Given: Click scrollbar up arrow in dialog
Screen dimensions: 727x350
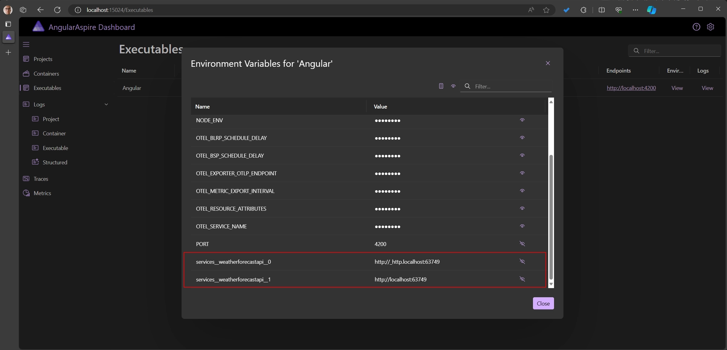Looking at the screenshot, I should [551, 102].
